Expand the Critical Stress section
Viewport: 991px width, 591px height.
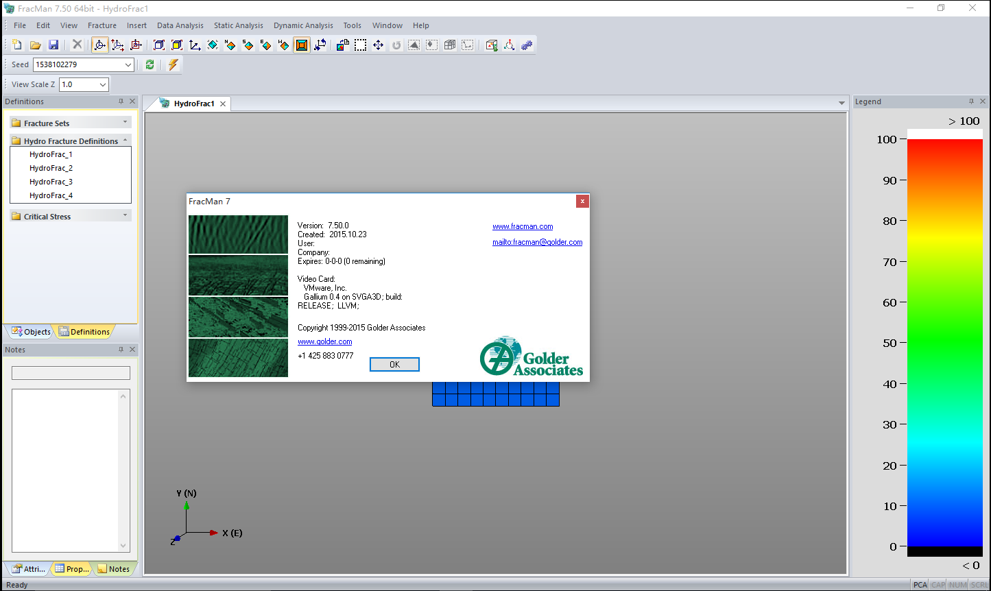tap(125, 215)
